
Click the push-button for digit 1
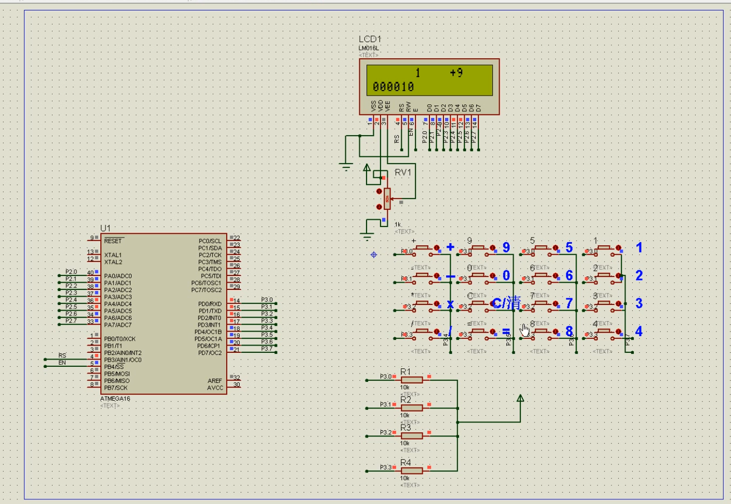tap(603, 248)
